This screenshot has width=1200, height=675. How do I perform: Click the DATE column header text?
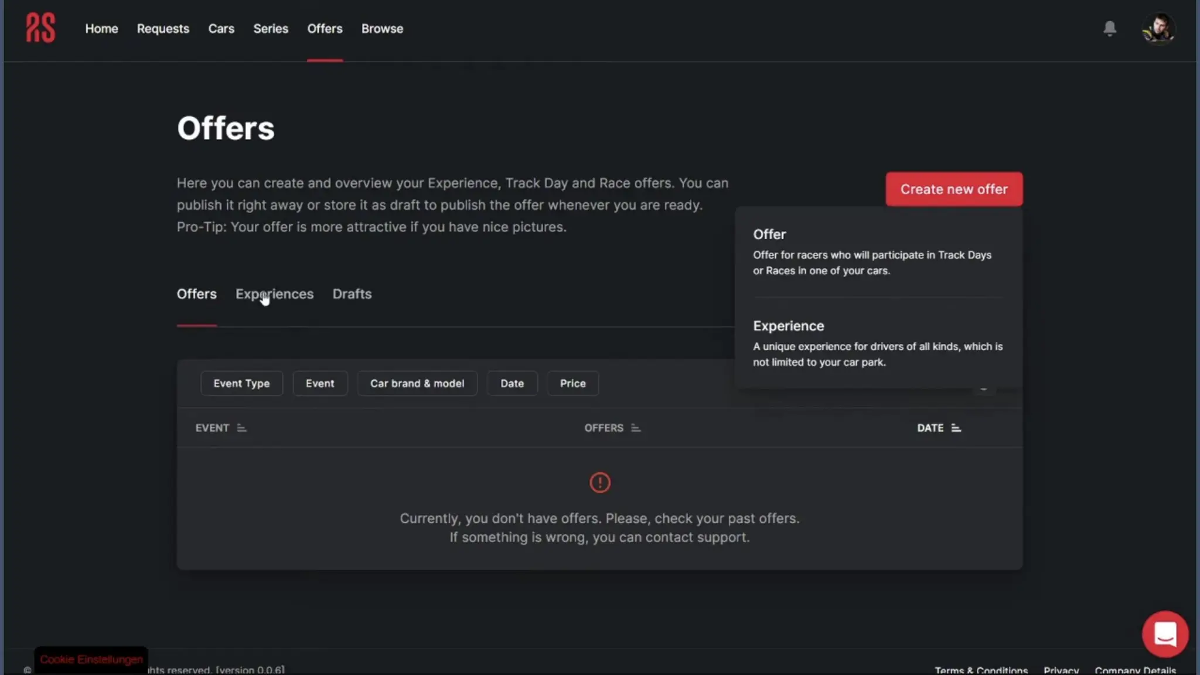[x=930, y=428]
